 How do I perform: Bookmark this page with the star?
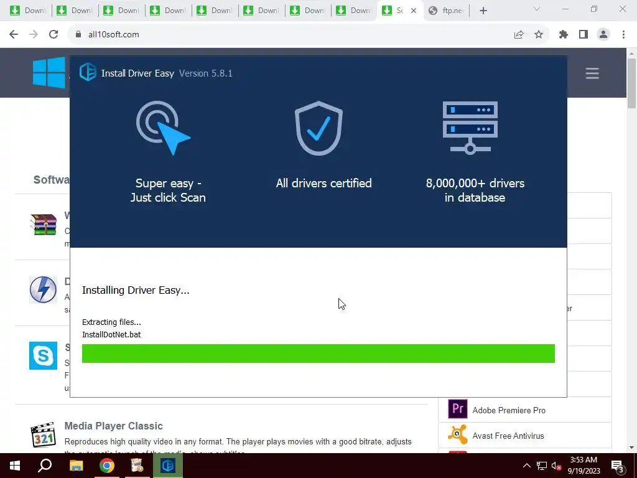tap(539, 35)
